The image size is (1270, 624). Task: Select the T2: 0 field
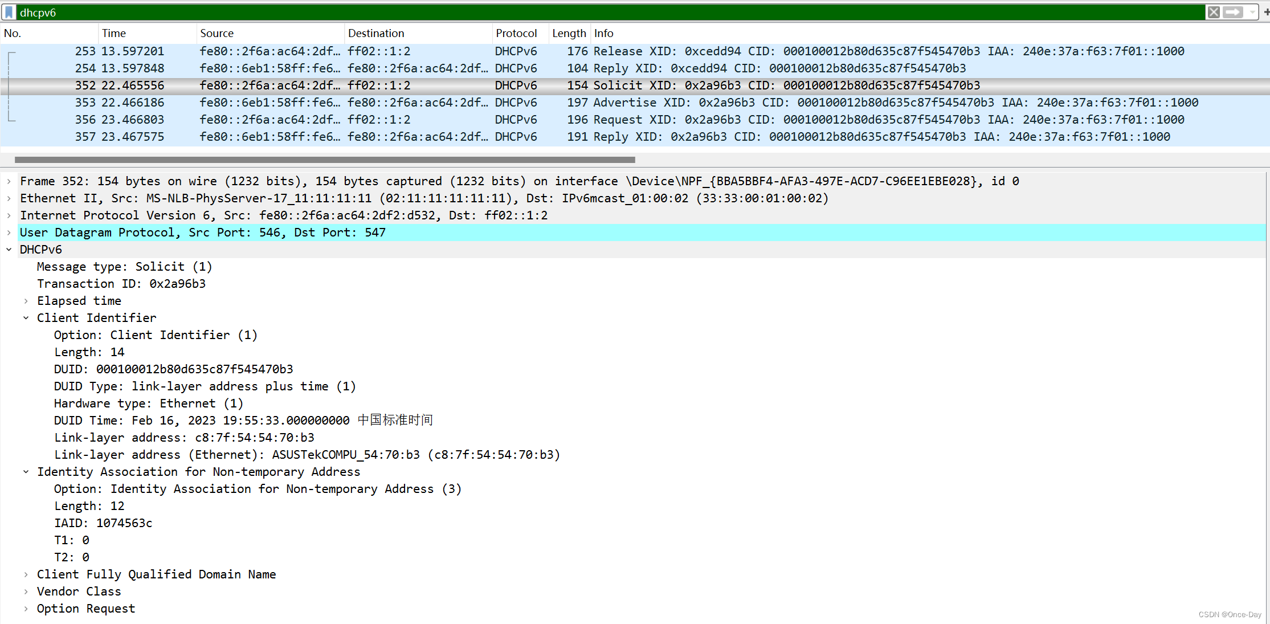(x=72, y=557)
